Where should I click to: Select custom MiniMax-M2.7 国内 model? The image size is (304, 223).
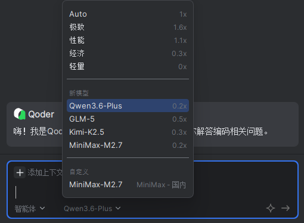pyautogui.click(x=128, y=185)
